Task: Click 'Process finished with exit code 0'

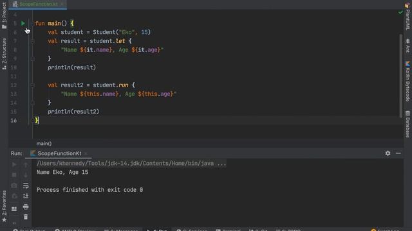Action: coord(89,190)
